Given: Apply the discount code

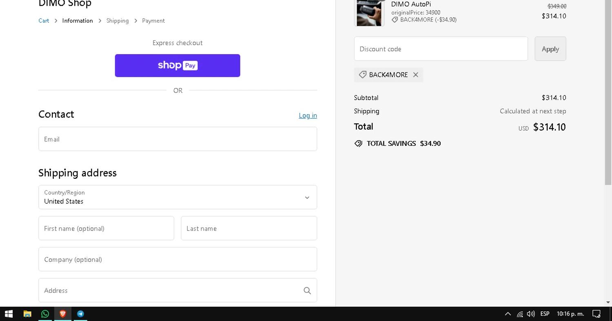Looking at the screenshot, I should click(550, 49).
